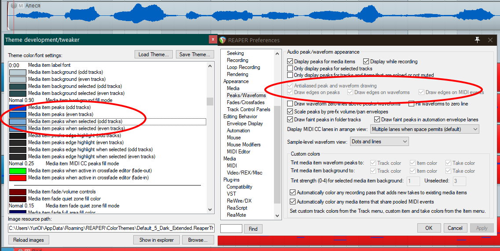Select Plug-ins category in Preferences tree
Viewport: 500px width, 251px height.
click(231, 179)
